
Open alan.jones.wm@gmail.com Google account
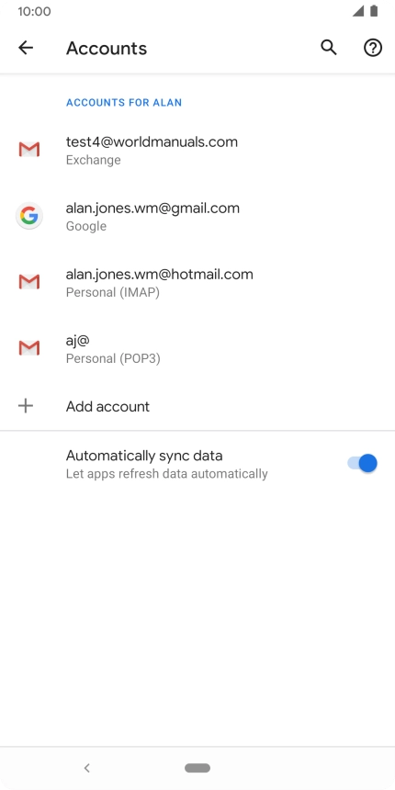[197, 216]
